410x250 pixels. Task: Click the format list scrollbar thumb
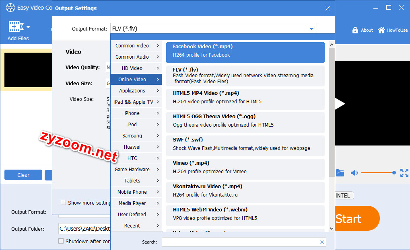332,112
